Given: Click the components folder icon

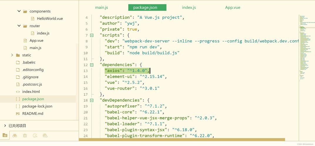Looking at the screenshot, I should click(x=25, y=11).
